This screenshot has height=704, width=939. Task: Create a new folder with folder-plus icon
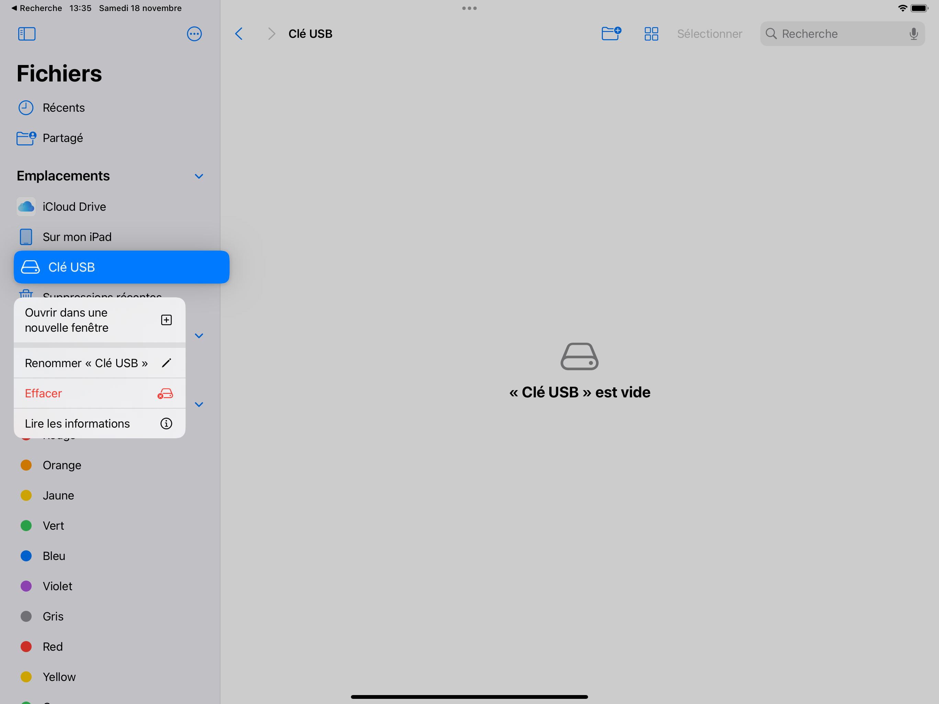coord(611,34)
